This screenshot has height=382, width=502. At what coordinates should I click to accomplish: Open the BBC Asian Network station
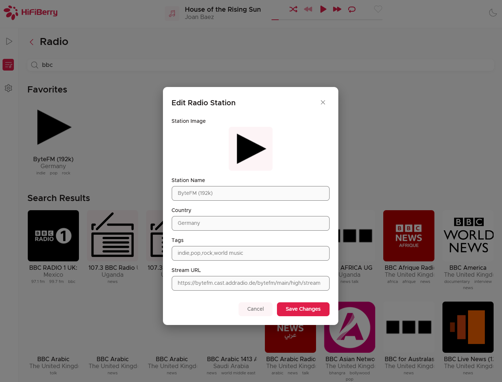[x=350, y=327]
